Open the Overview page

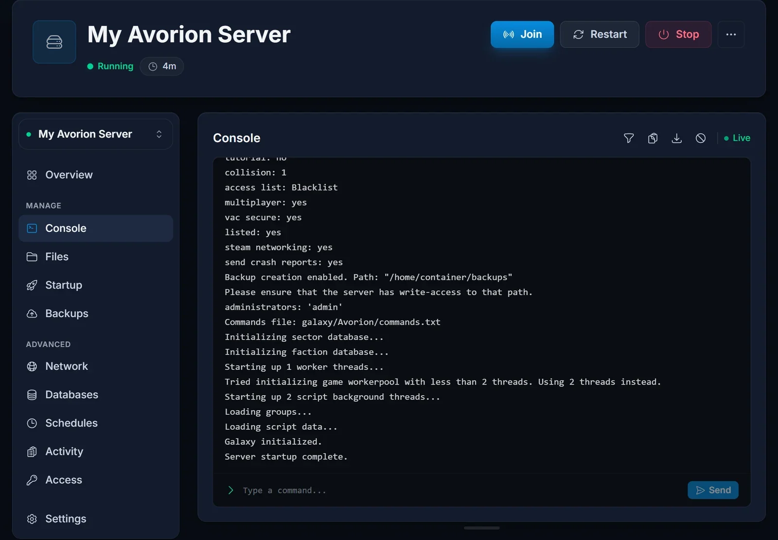click(x=96, y=174)
